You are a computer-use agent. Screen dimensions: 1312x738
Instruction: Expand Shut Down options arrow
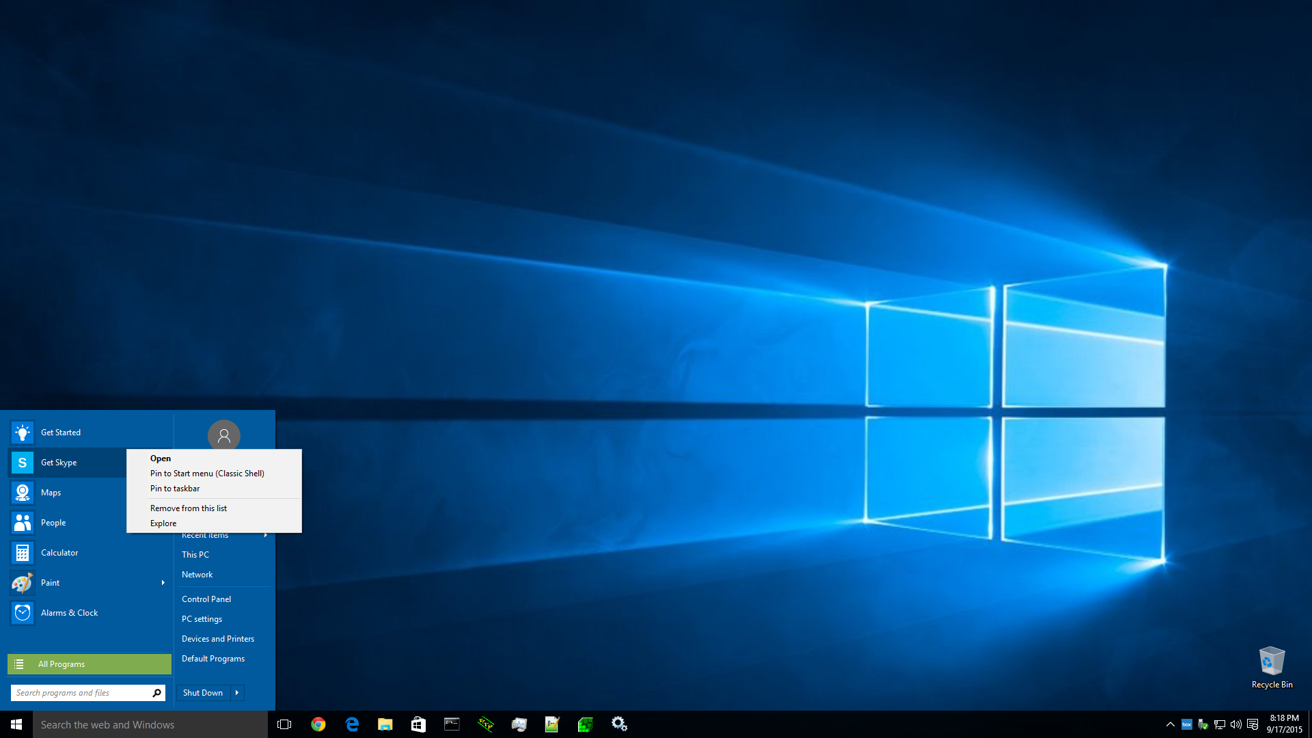237,693
